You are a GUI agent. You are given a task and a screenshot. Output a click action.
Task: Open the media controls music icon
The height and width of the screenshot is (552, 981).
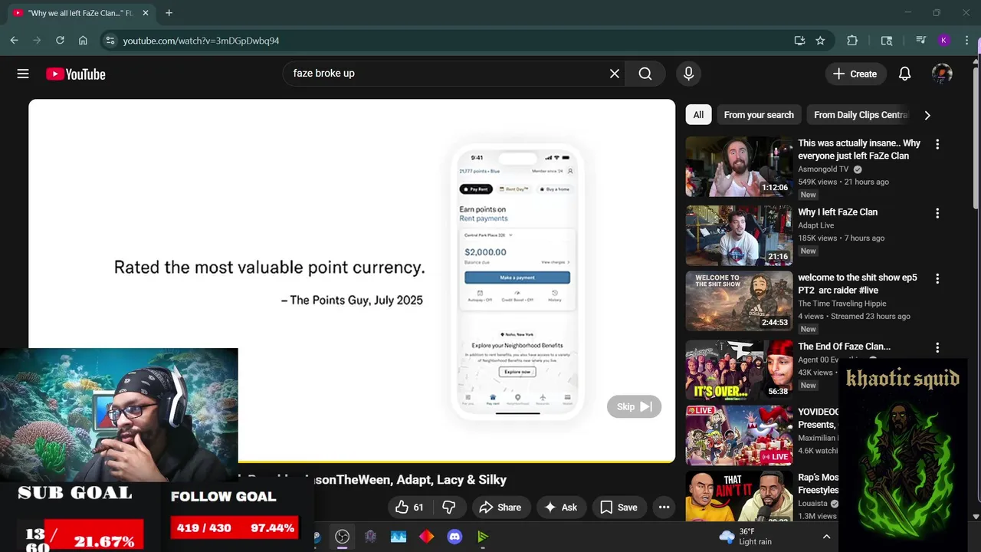point(921,41)
